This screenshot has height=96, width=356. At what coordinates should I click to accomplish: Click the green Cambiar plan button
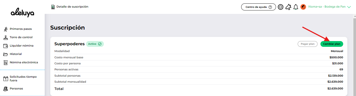pos(332,44)
